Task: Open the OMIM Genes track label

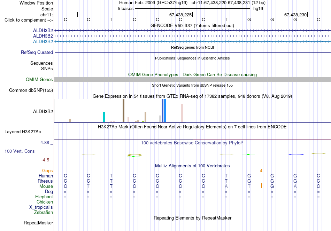Action: click(39, 79)
